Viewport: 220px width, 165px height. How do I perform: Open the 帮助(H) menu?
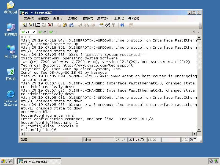(x=134, y=18)
